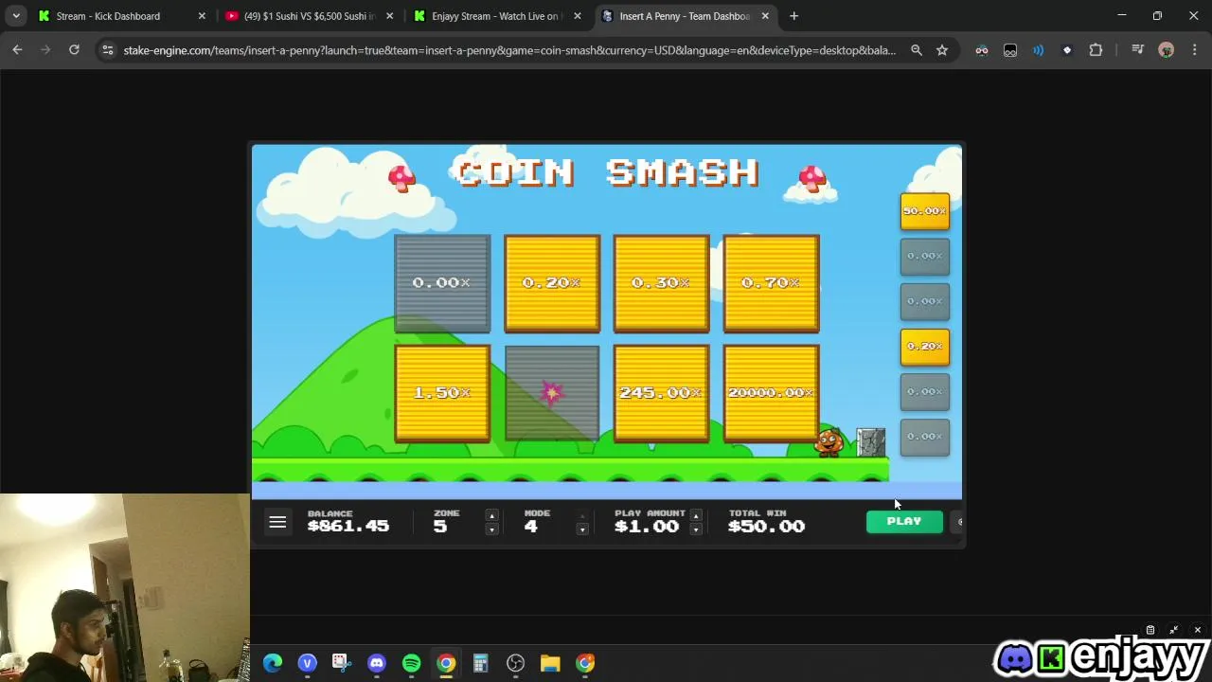Select the 20000.00x yellow game tile
The width and height of the screenshot is (1212, 682).
pyautogui.click(x=771, y=393)
